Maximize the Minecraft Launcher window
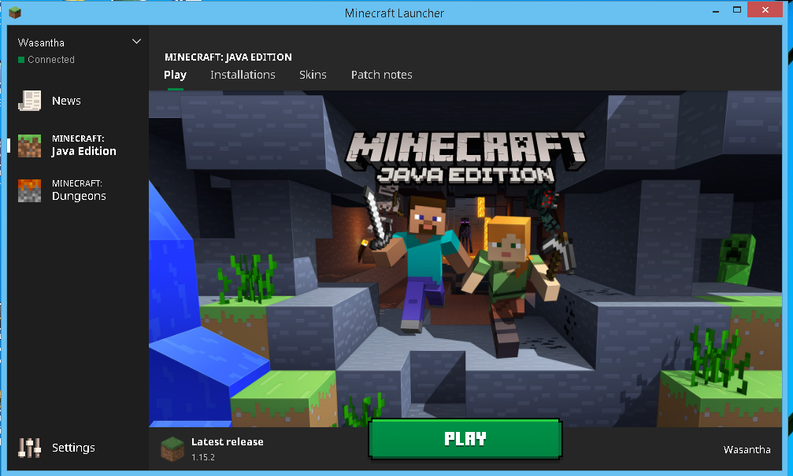Viewport: 793px width, 476px height. (x=737, y=9)
